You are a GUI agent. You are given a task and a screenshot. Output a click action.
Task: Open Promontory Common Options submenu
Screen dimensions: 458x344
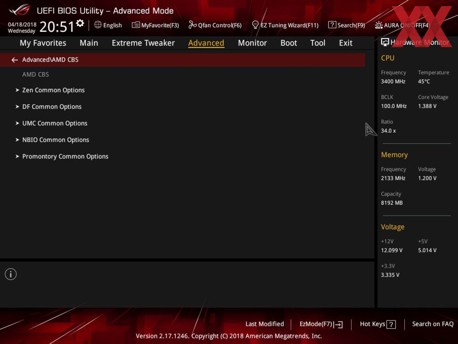click(x=65, y=156)
